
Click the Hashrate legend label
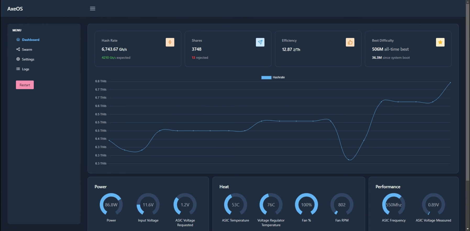tap(279, 77)
